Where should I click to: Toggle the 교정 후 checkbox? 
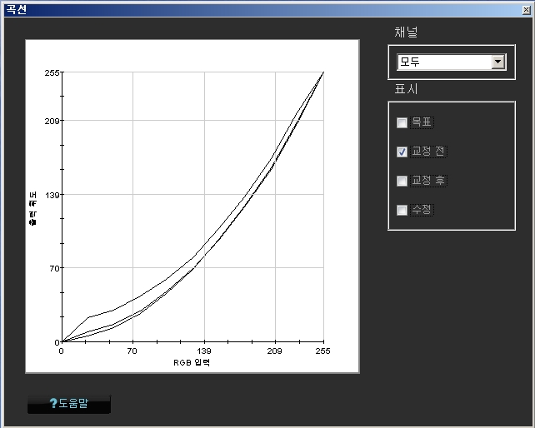click(x=402, y=181)
